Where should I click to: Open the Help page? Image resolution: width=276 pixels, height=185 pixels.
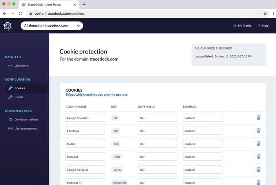coord(263,26)
